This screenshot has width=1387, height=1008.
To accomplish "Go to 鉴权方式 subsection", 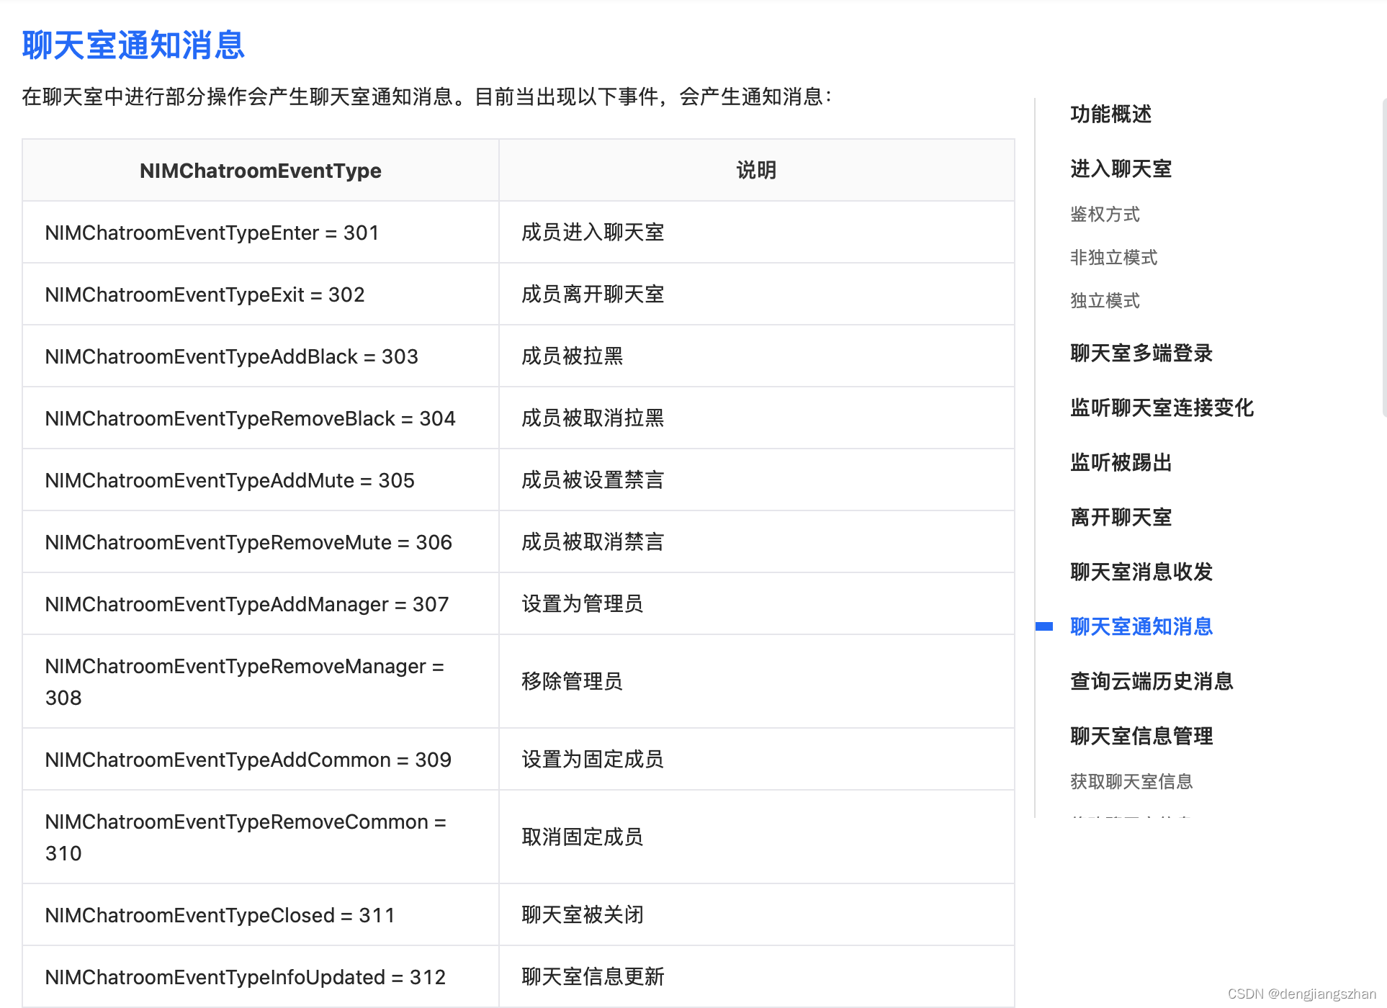I will [1105, 215].
